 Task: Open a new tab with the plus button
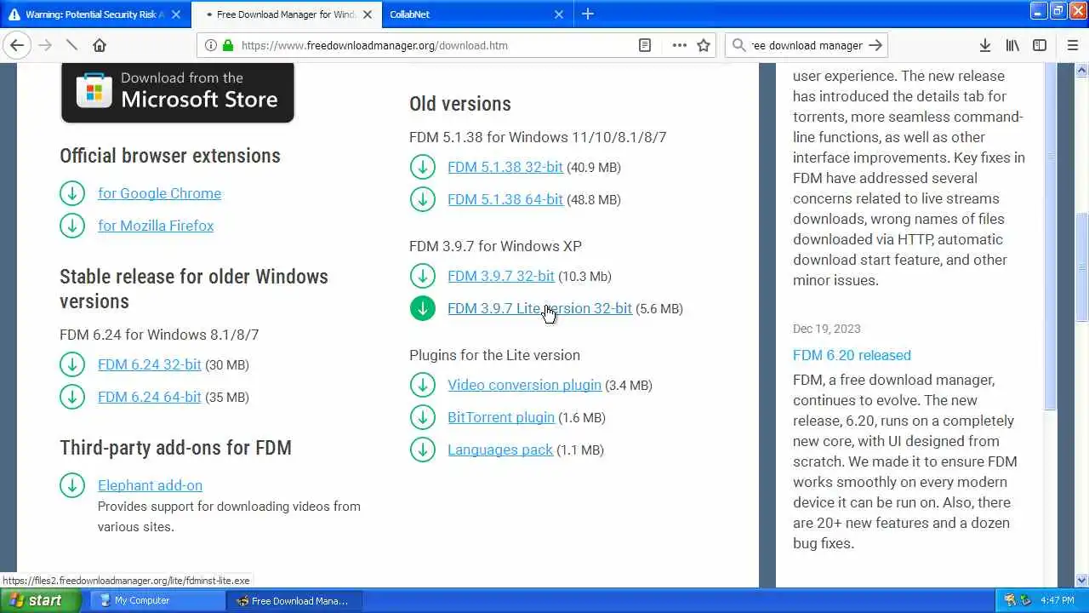tap(588, 14)
